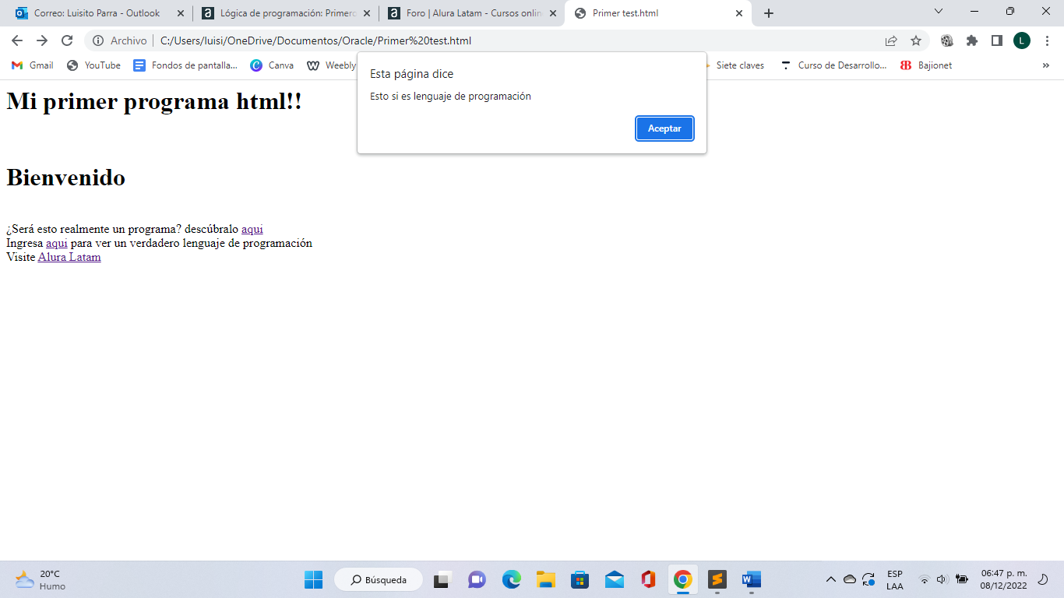Click the browser forward arrow
Viewport: 1064px width, 598px height.
pos(42,40)
